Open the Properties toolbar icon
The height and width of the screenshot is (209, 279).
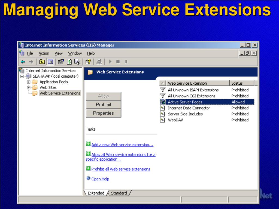coord(61,62)
